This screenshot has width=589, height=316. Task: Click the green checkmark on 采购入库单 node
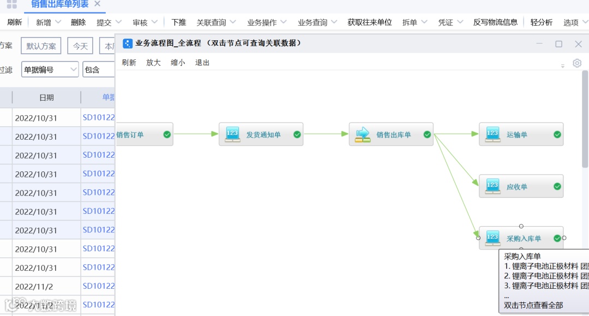pos(557,238)
